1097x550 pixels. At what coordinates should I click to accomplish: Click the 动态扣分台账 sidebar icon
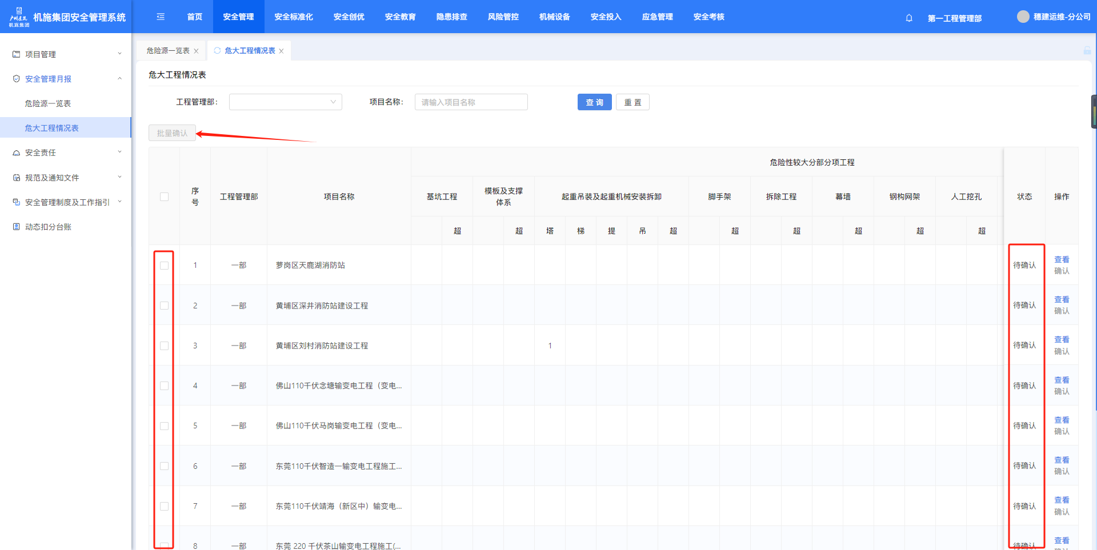(17, 227)
